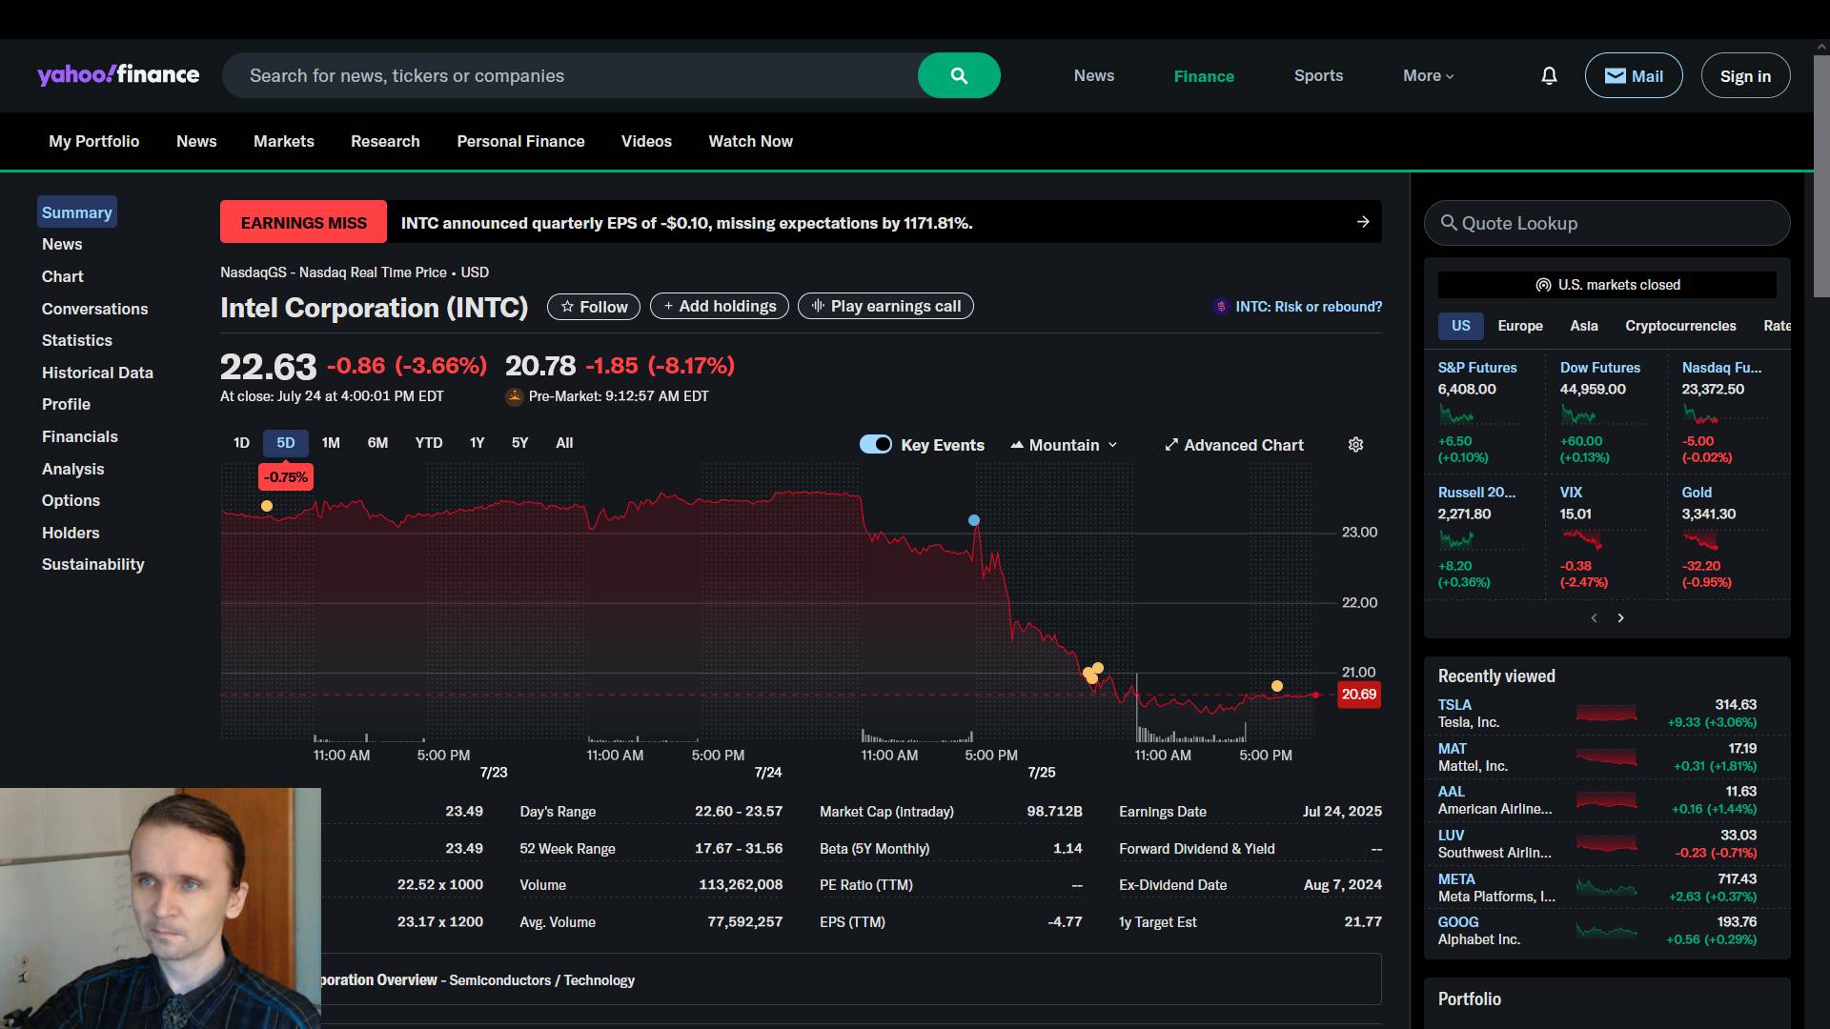
Task: Open Advanced Chart expand icon
Action: (1171, 445)
